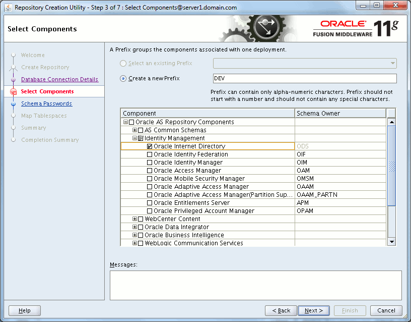Image resolution: width=411 pixels, height=322 pixels.
Task: Check the AS Common Schemas checkbox
Action: point(141,130)
